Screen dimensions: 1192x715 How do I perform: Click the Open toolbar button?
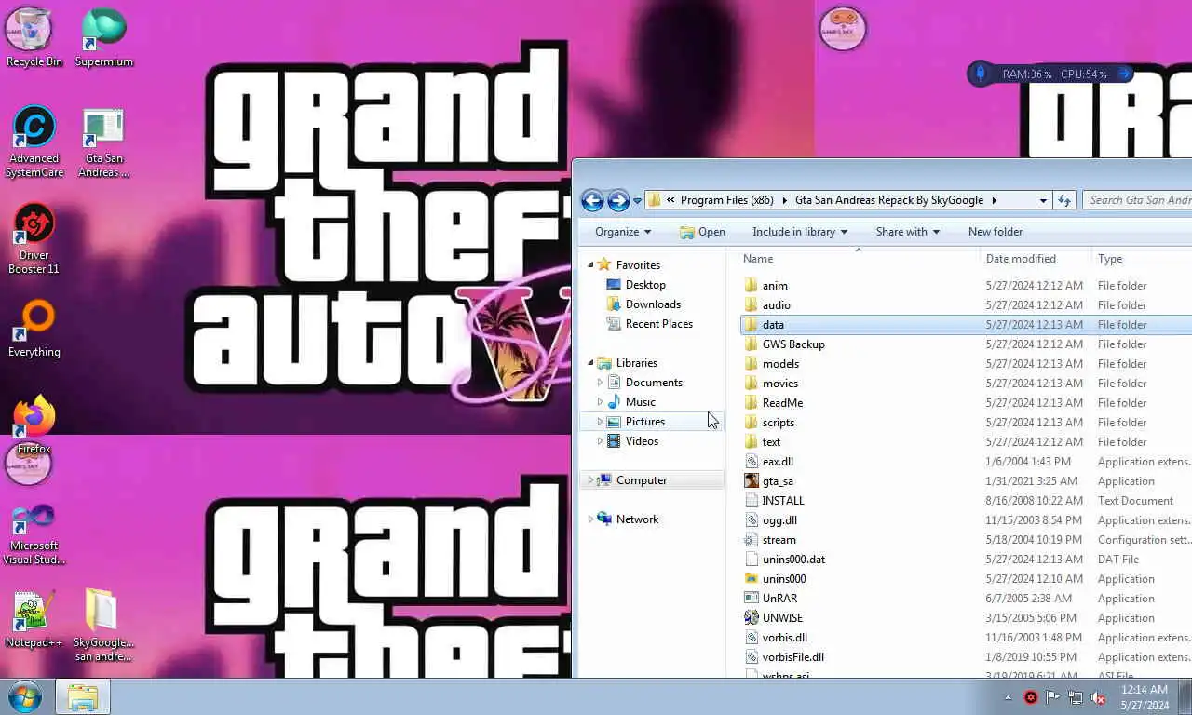coord(702,232)
